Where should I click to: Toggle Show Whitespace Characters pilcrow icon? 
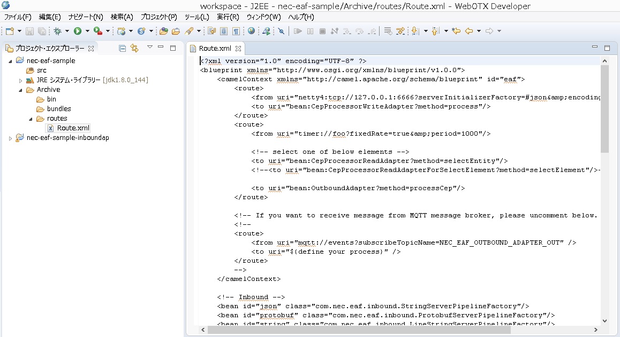click(x=236, y=32)
